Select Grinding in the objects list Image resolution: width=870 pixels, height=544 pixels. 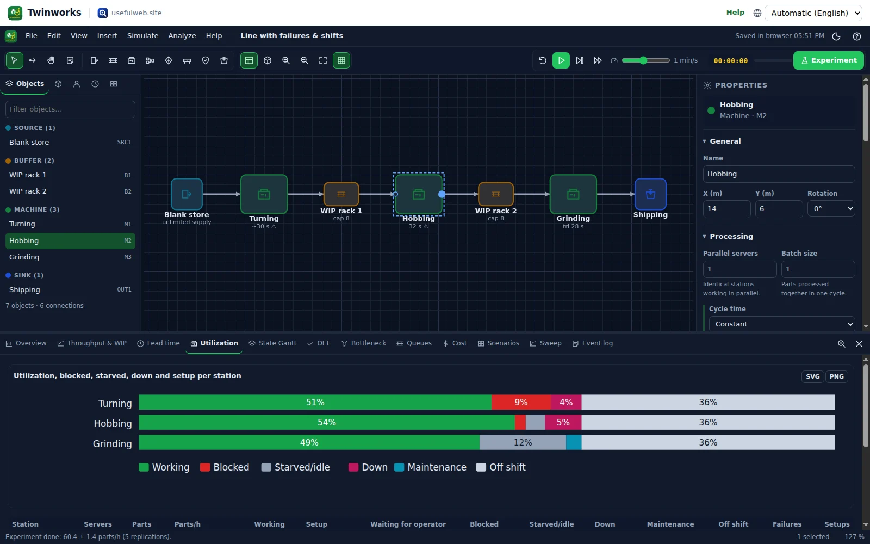[x=70, y=257]
